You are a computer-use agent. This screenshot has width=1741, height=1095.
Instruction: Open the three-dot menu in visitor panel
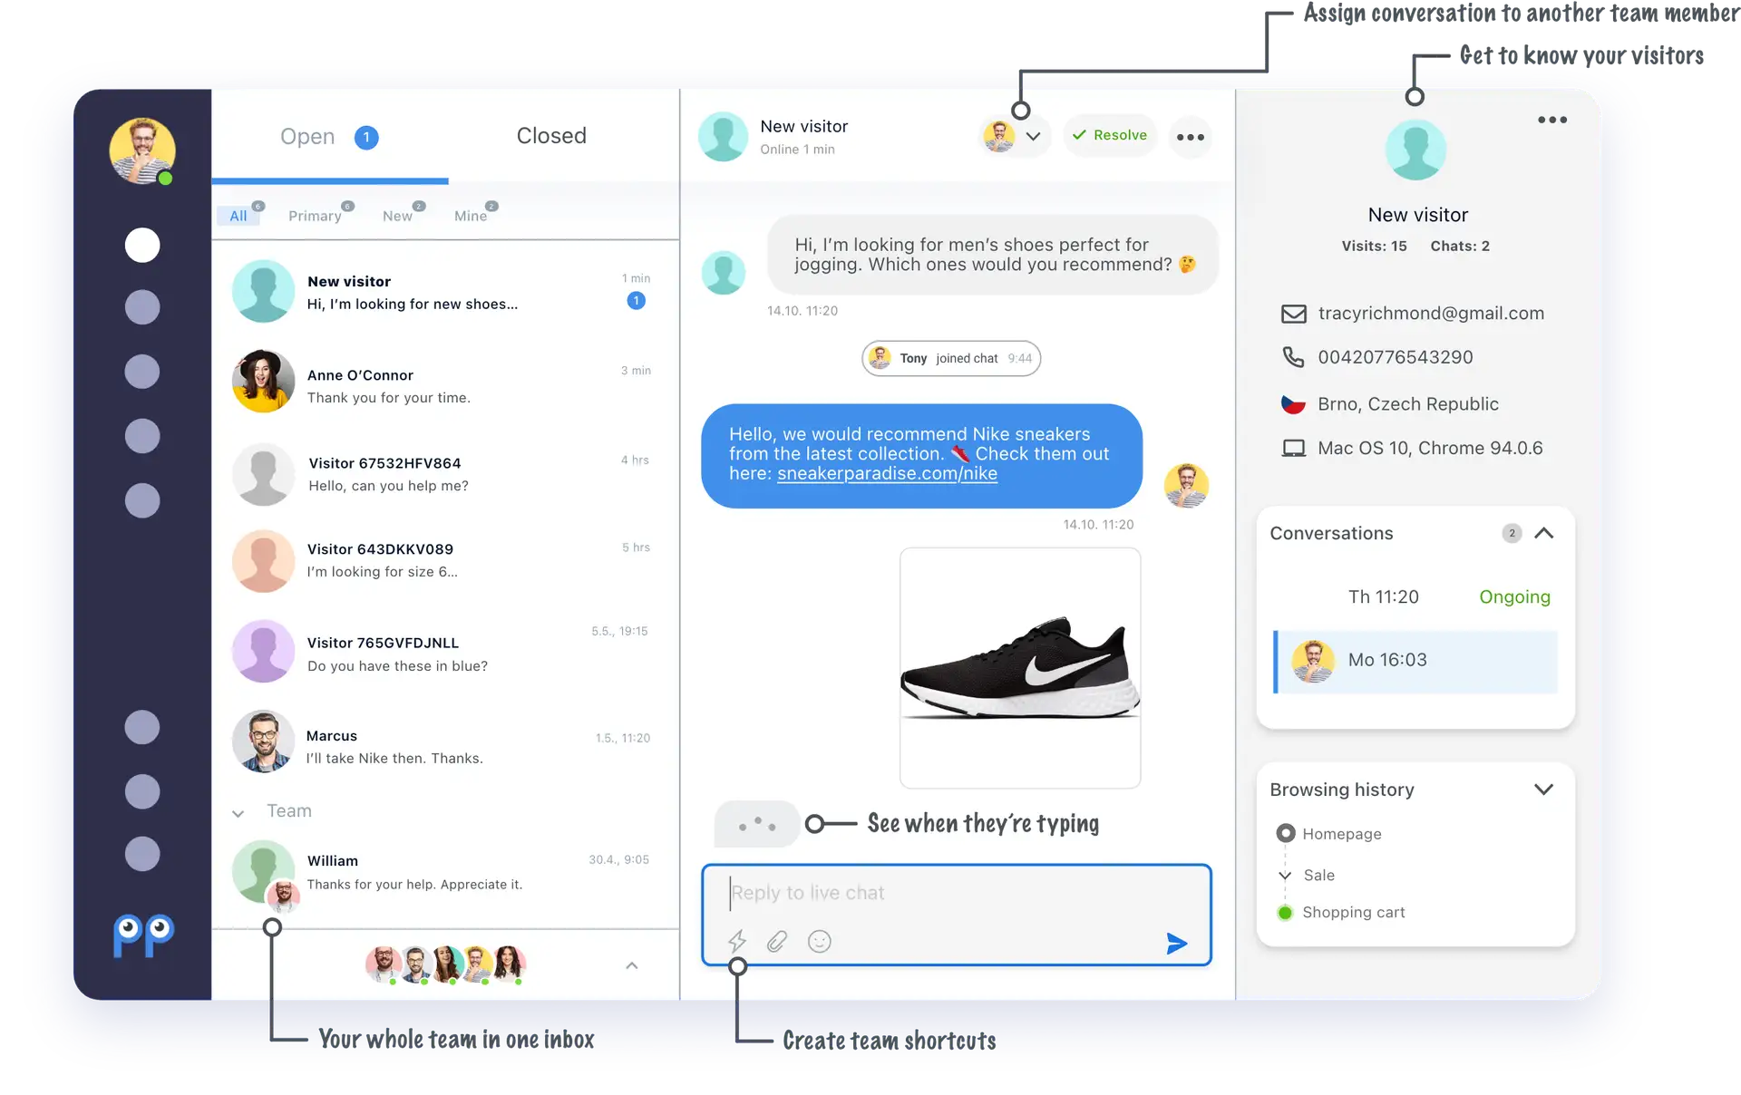tap(1552, 120)
